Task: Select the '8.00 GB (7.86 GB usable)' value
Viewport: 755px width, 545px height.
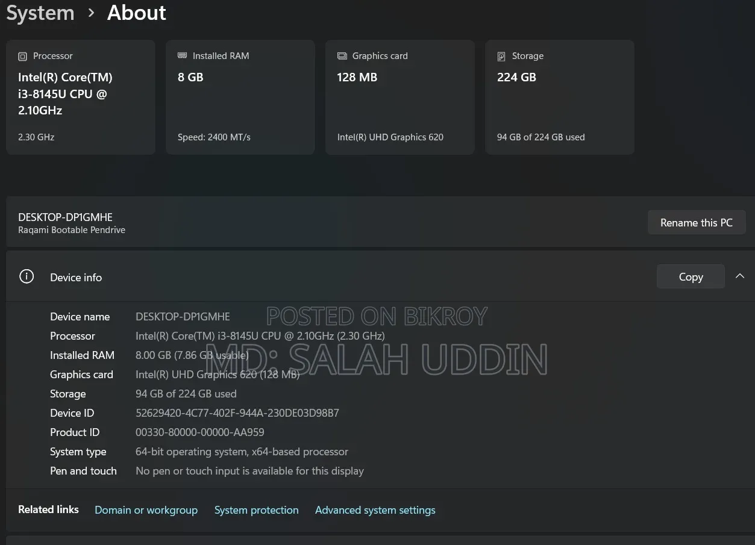Action: [x=192, y=355]
